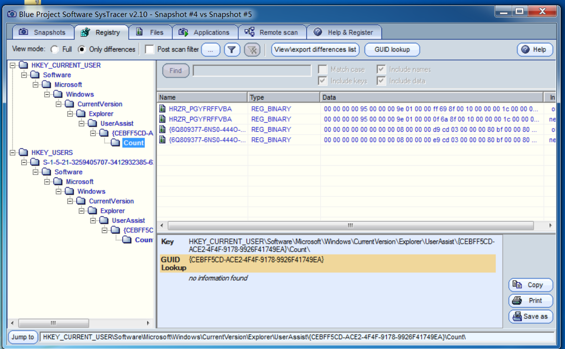The height and width of the screenshot is (349, 565).
Task: Collapse the first Software node under HKEY_CURRENT_USER
Action: click(x=24, y=75)
